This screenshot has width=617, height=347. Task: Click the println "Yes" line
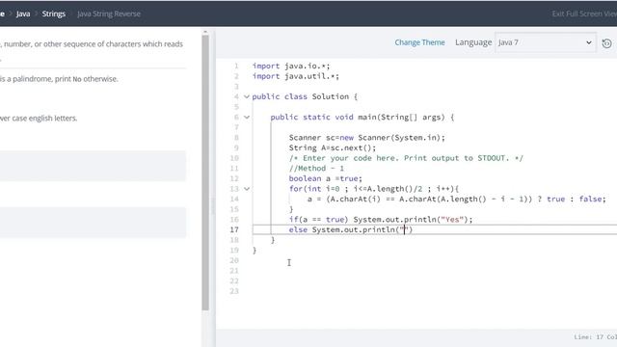click(x=381, y=219)
